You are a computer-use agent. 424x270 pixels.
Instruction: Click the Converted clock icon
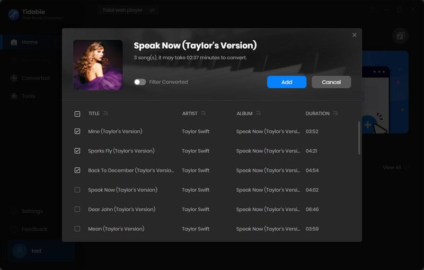point(14,78)
